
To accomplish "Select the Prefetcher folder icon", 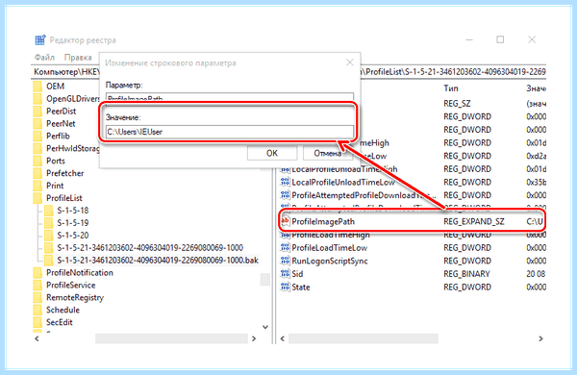I will pyautogui.click(x=38, y=173).
